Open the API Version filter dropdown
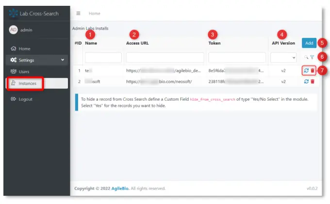 283,58
